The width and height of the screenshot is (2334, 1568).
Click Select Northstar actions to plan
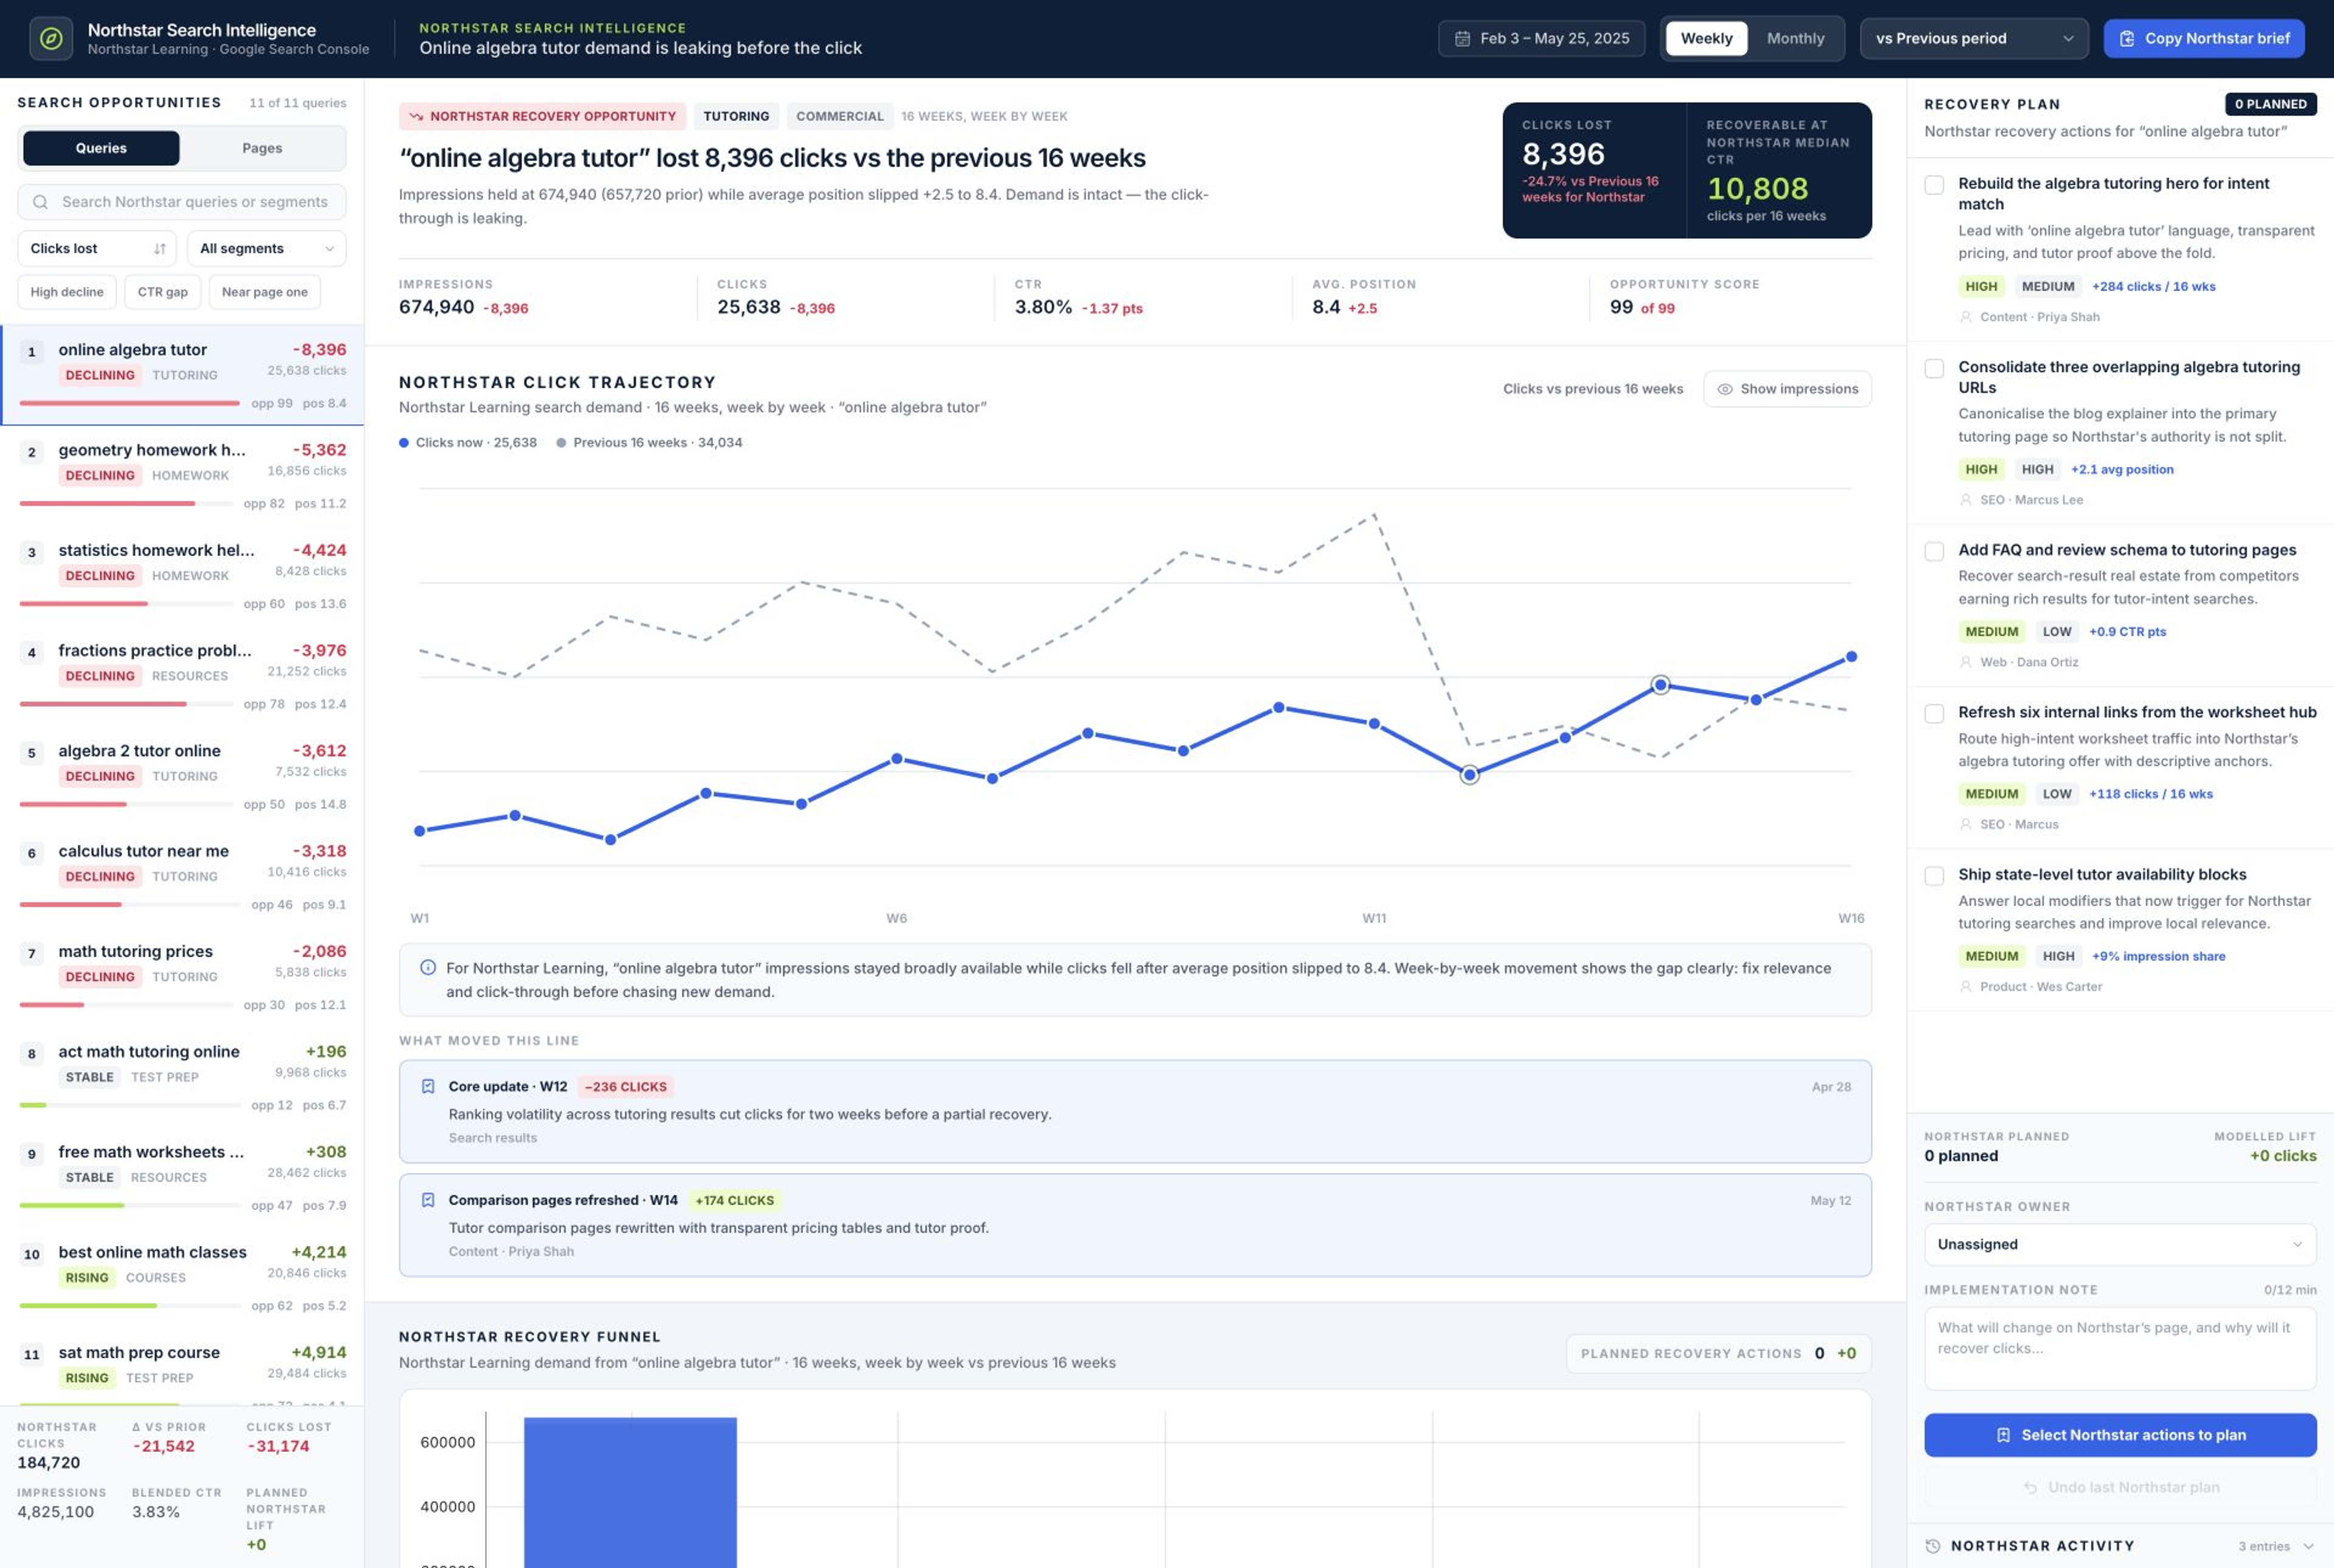[x=2119, y=1435]
